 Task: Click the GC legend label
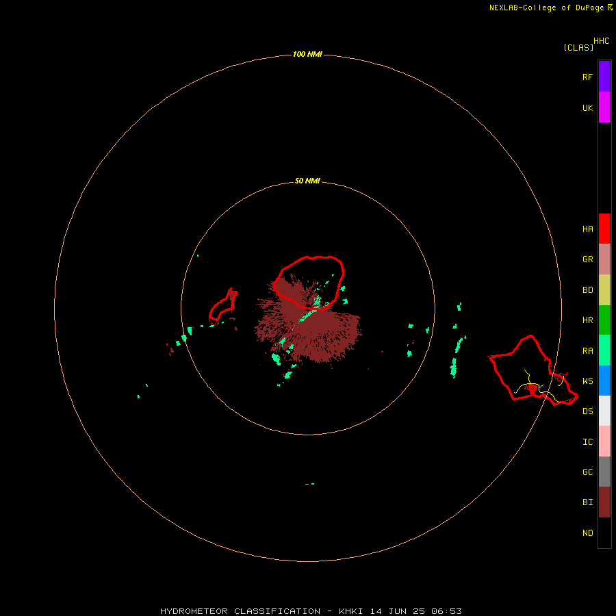click(587, 472)
